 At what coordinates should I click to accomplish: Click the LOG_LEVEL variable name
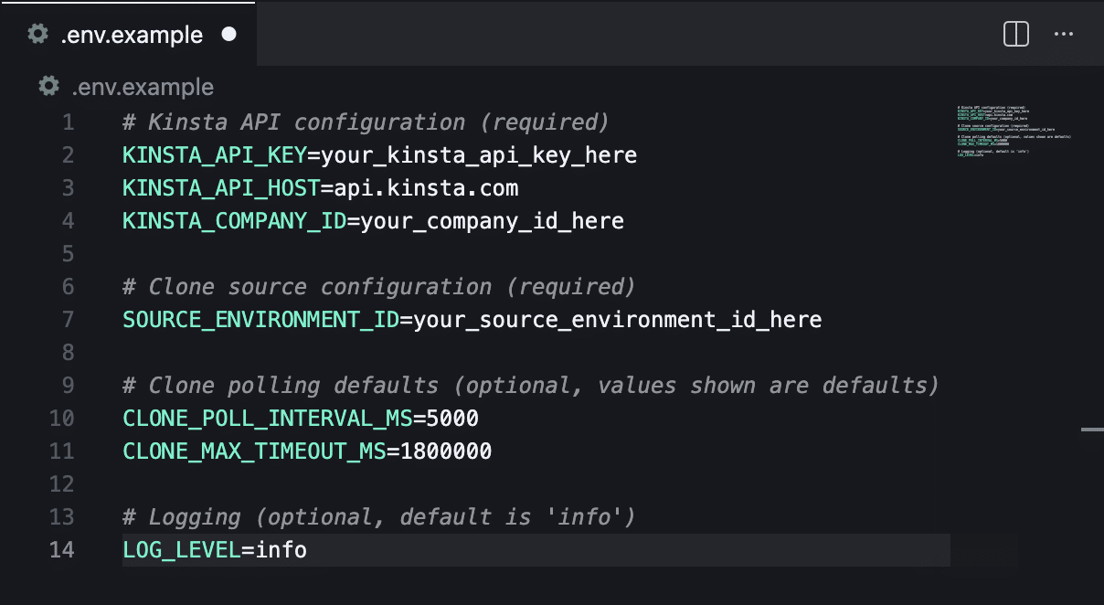[182, 550]
